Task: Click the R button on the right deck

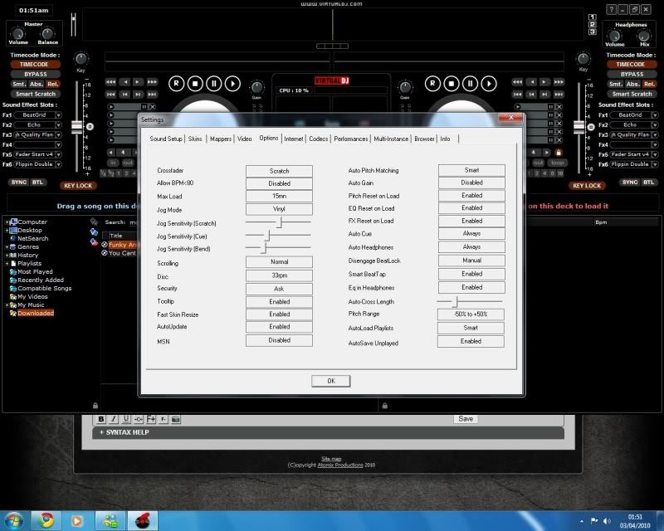Action: click(x=432, y=84)
